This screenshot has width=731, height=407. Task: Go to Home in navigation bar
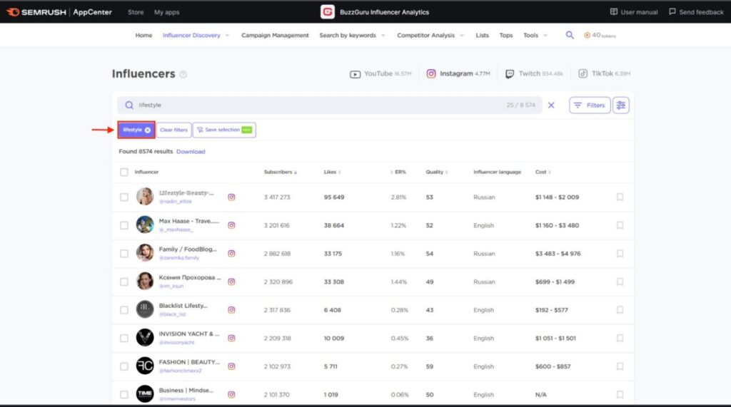143,36
